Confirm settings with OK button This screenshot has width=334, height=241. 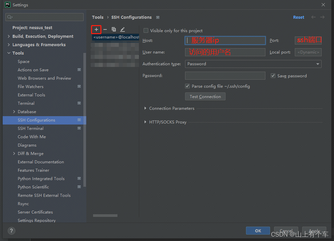pos(258,231)
